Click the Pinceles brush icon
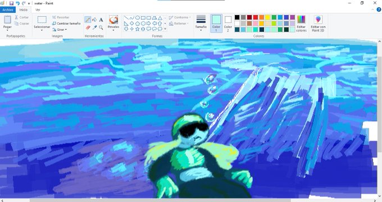The width and height of the screenshot is (382, 202). tap(113, 20)
